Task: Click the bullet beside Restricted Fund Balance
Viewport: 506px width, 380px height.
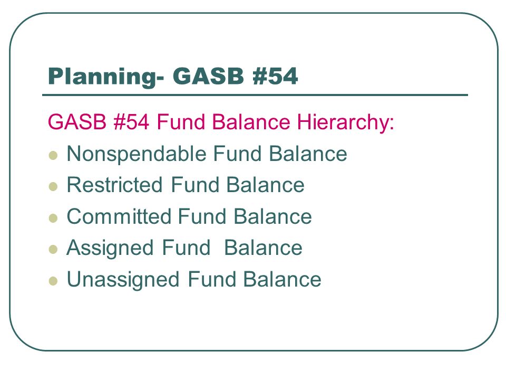Action: [x=53, y=187]
